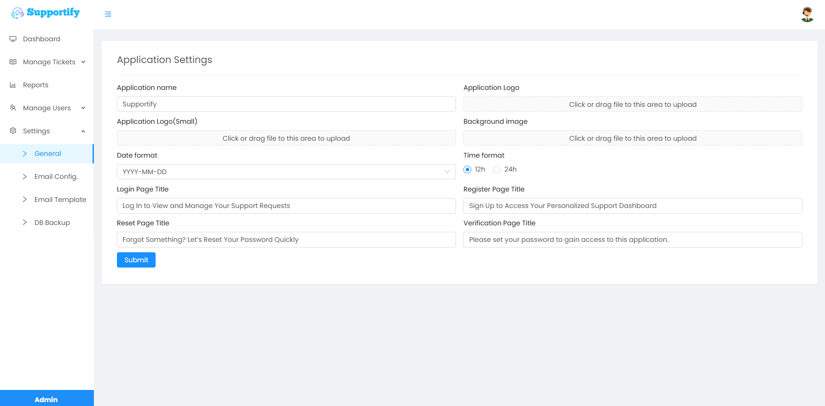Open Email Template settings page
Image resolution: width=825 pixels, height=406 pixels.
60,200
